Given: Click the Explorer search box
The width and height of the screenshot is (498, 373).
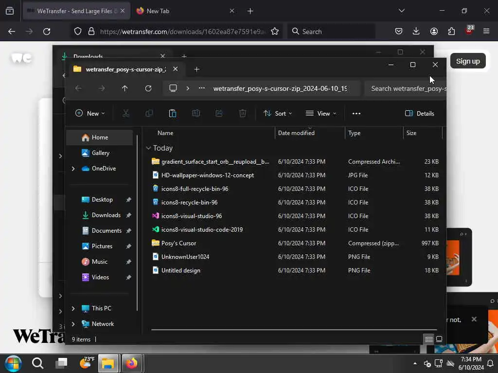Looking at the screenshot, I should [x=406, y=88].
